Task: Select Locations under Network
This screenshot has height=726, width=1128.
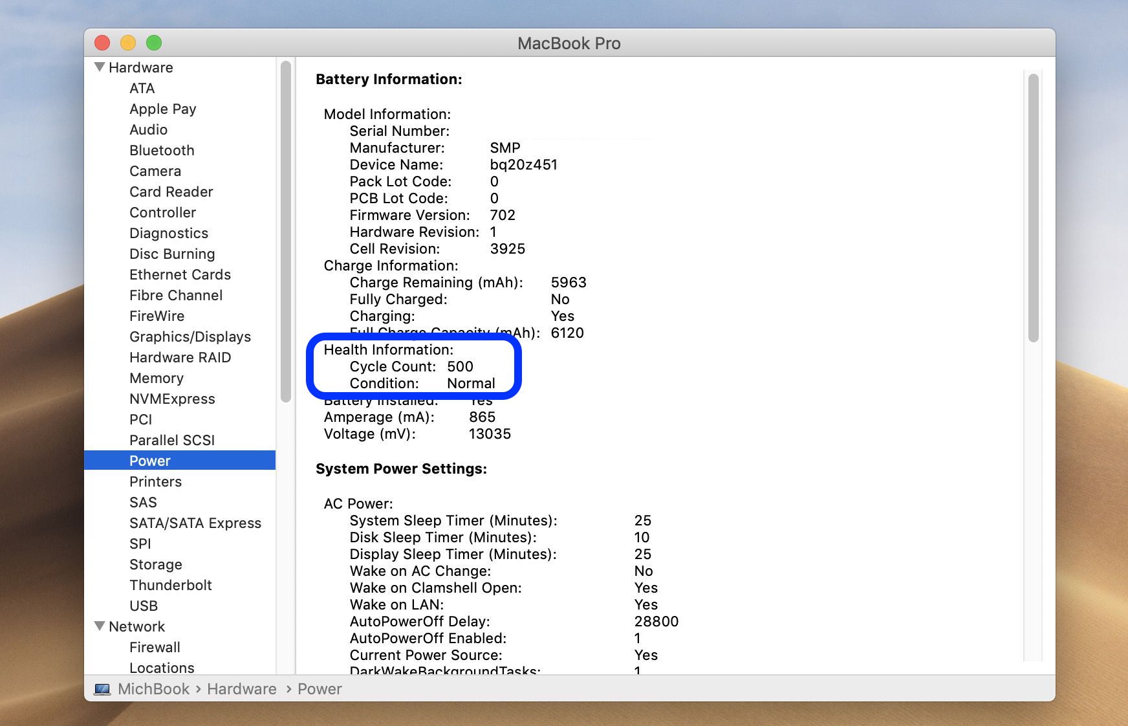Action: [162, 668]
